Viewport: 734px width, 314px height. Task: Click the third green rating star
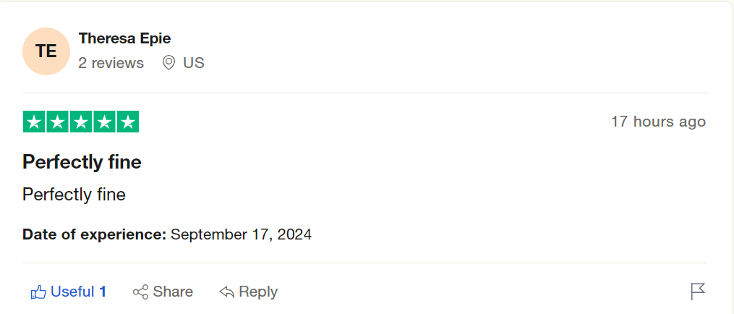(81, 122)
